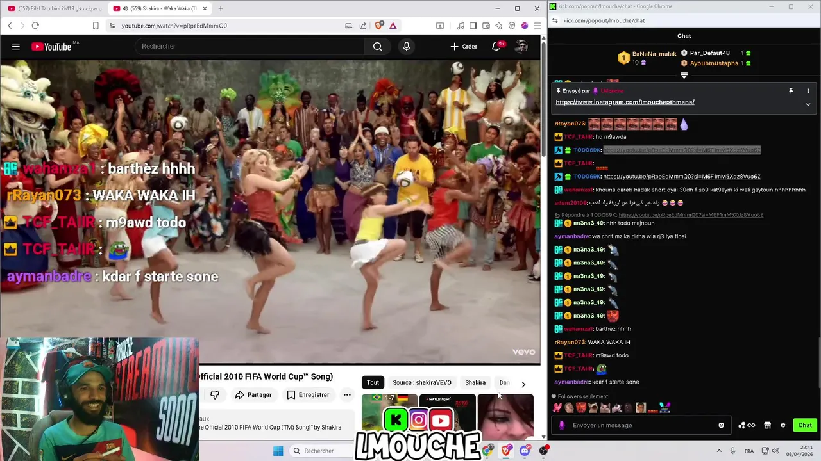Viewport: 821px width, 461px height.
Task: Open the emoji picker in chat input
Action: coord(721,425)
